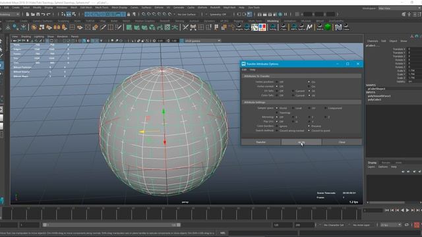Click the time range slider bar
422x237 pixels.
click(x=111, y=225)
